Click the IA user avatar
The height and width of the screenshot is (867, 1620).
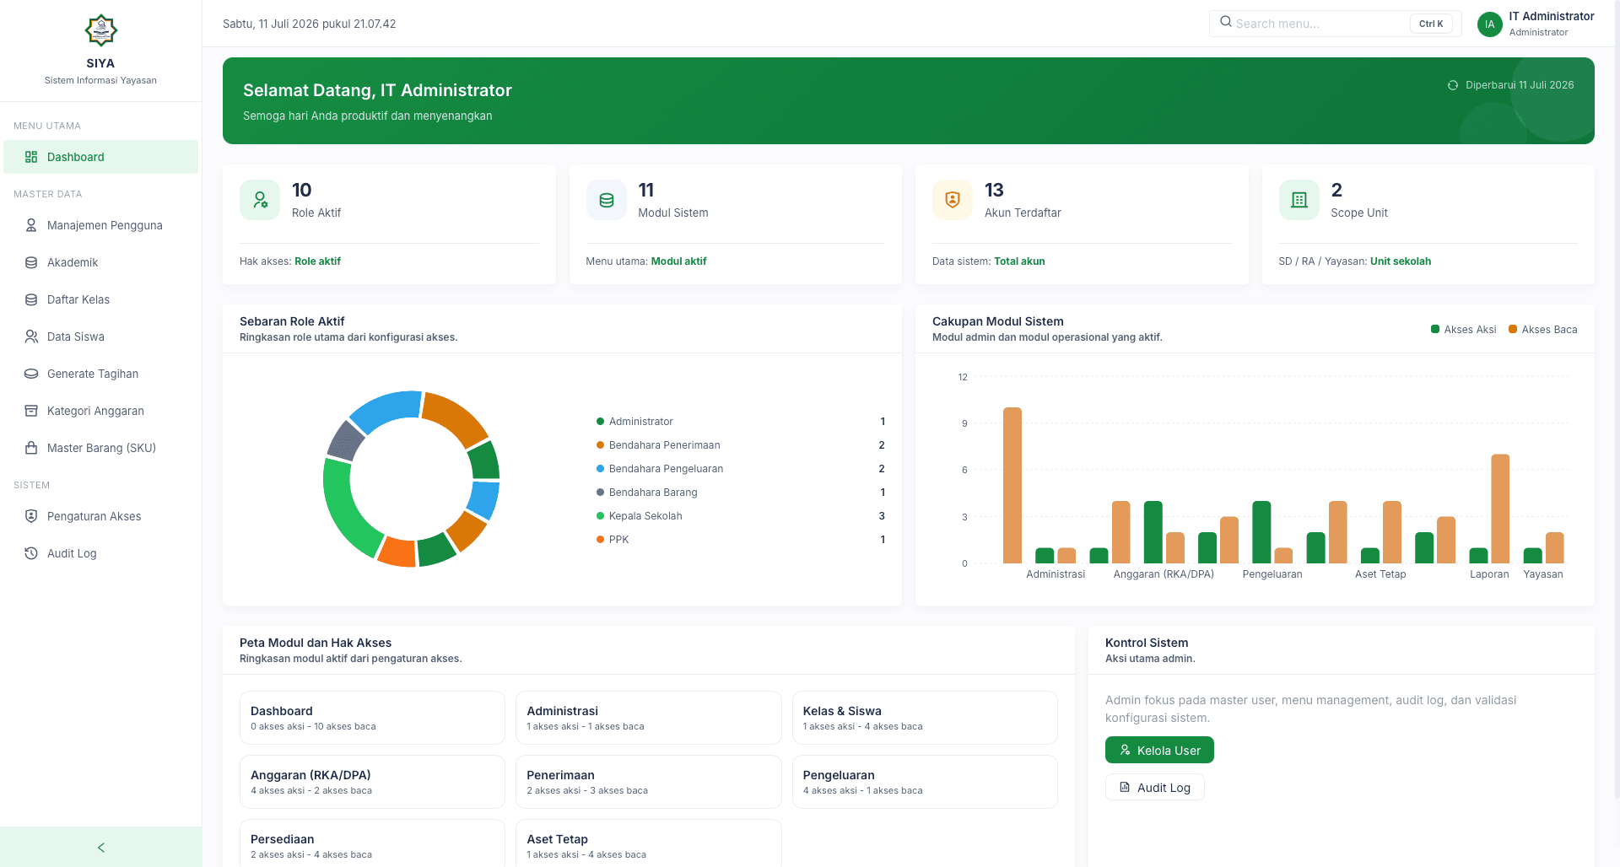pos(1490,24)
